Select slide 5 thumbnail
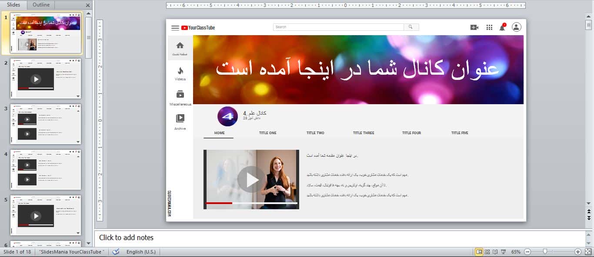This screenshot has width=594, height=257. tap(46, 215)
